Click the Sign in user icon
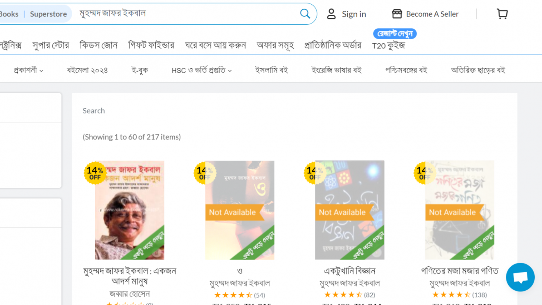This screenshot has height=305, width=542. point(331,14)
